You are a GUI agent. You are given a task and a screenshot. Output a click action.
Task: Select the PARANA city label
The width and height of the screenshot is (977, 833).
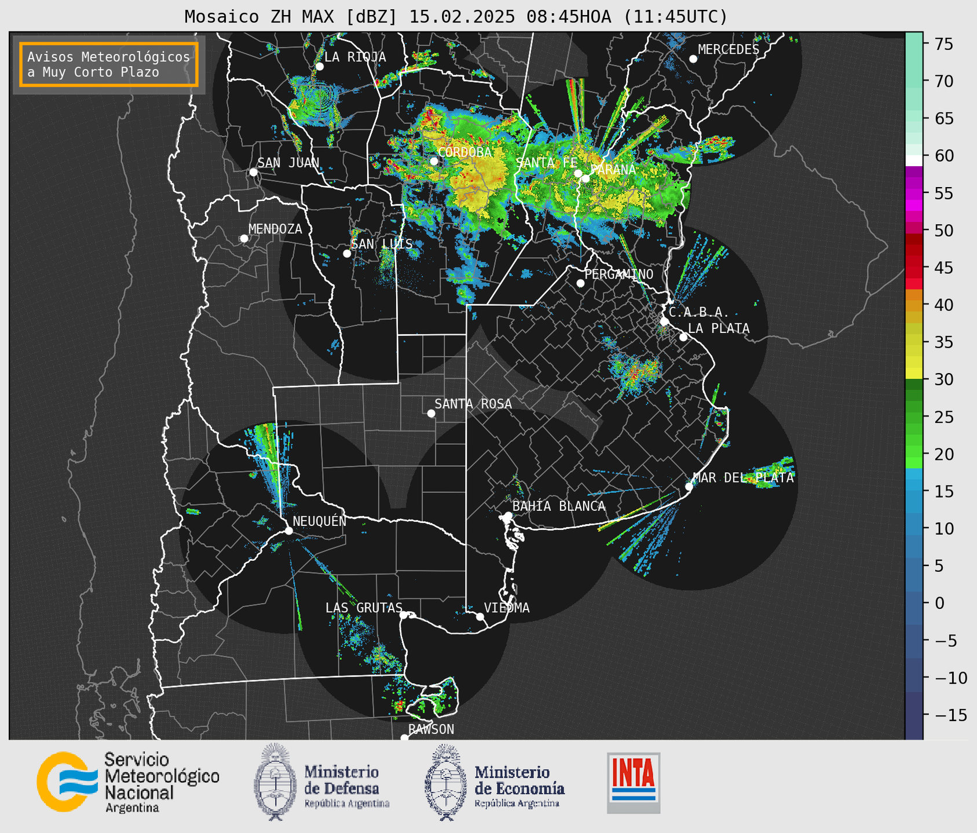[613, 170]
